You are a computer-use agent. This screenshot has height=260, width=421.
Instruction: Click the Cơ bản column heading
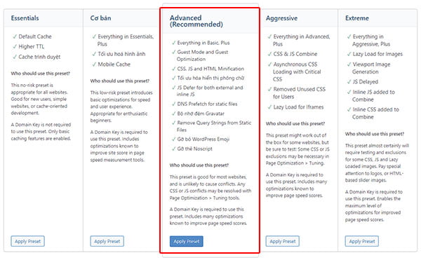pos(100,18)
